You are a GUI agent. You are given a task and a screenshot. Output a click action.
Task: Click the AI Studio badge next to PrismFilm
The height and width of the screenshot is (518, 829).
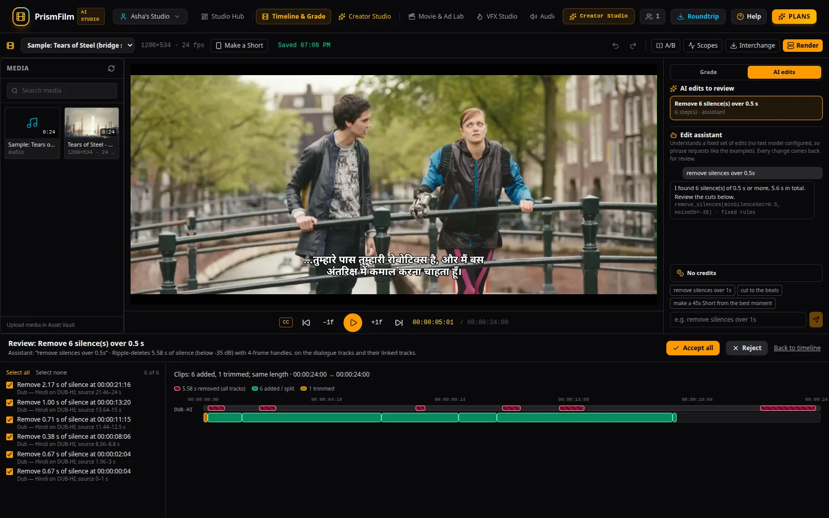91,17
